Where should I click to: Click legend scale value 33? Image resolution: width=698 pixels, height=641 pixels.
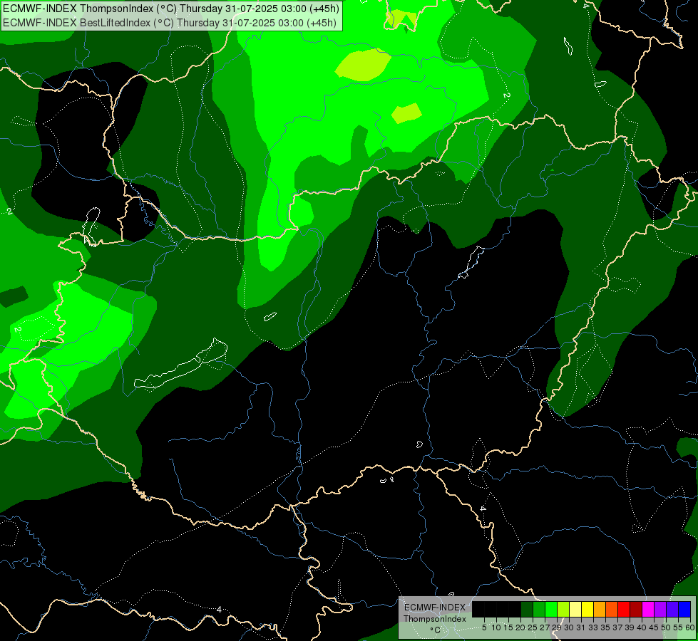(593, 627)
